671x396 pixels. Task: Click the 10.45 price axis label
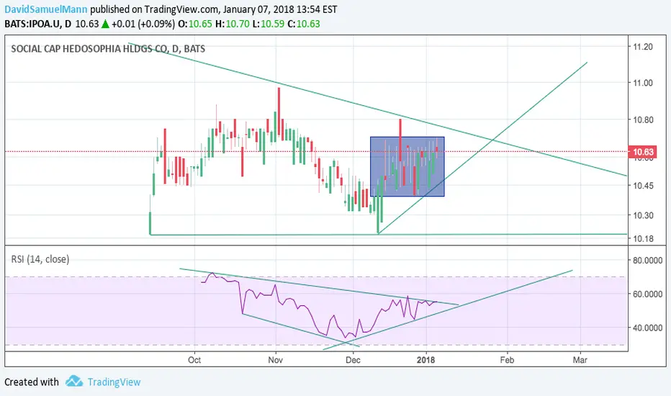[x=643, y=186]
